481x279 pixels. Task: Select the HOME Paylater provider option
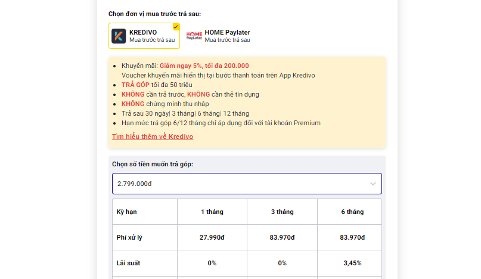pos(218,36)
